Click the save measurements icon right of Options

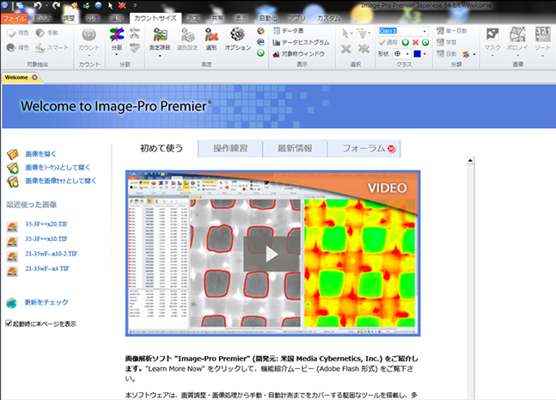point(260,42)
